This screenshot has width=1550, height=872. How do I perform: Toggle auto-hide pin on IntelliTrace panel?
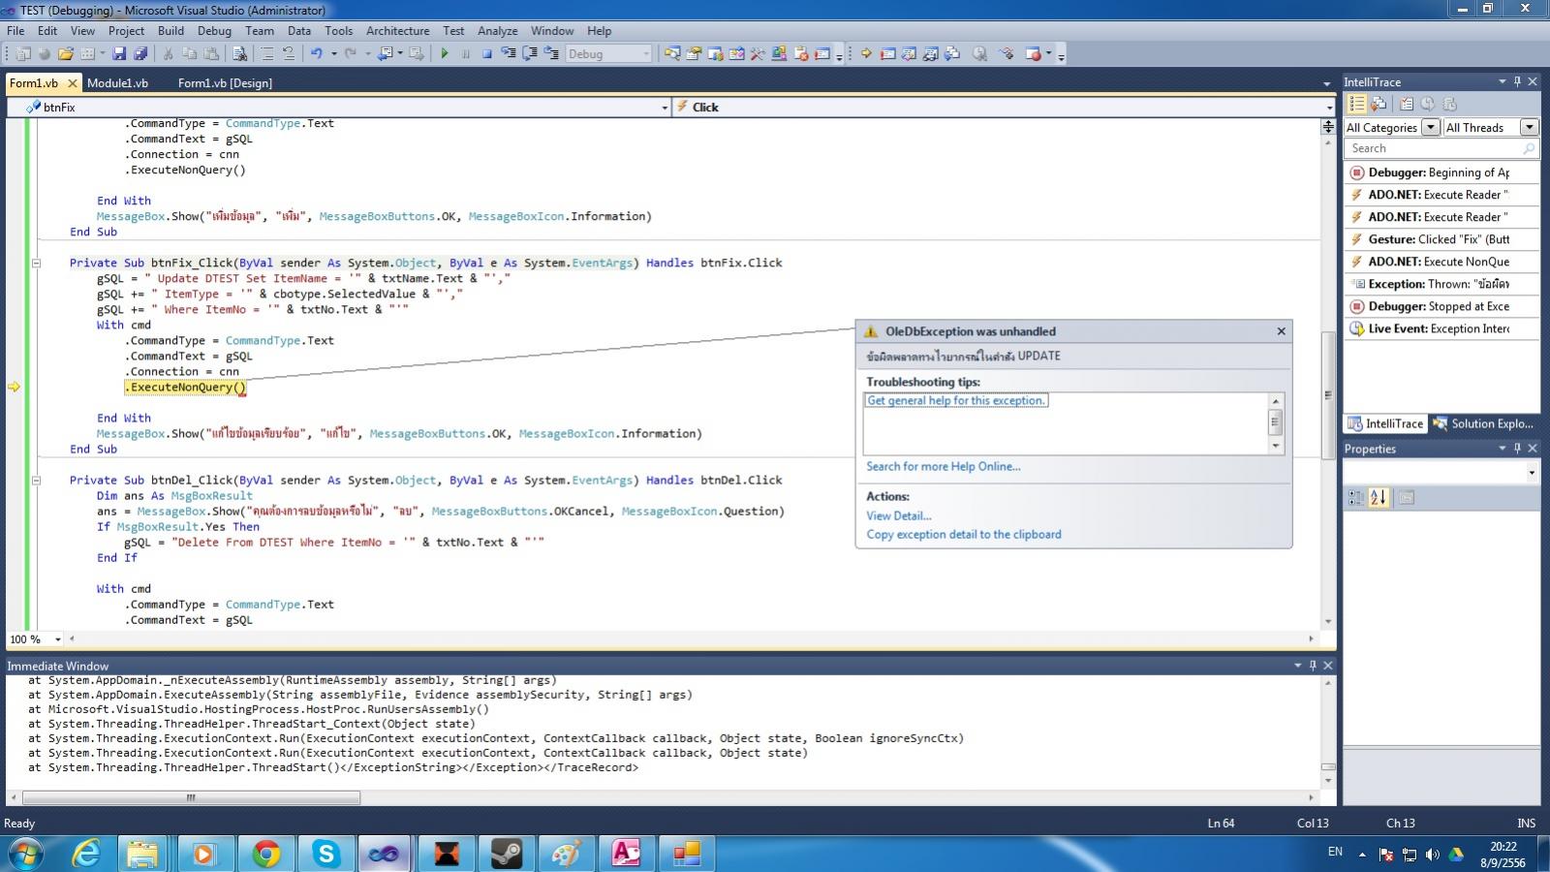(x=1517, y=81)
